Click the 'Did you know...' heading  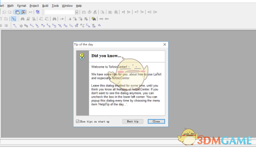tap(106, 56)
